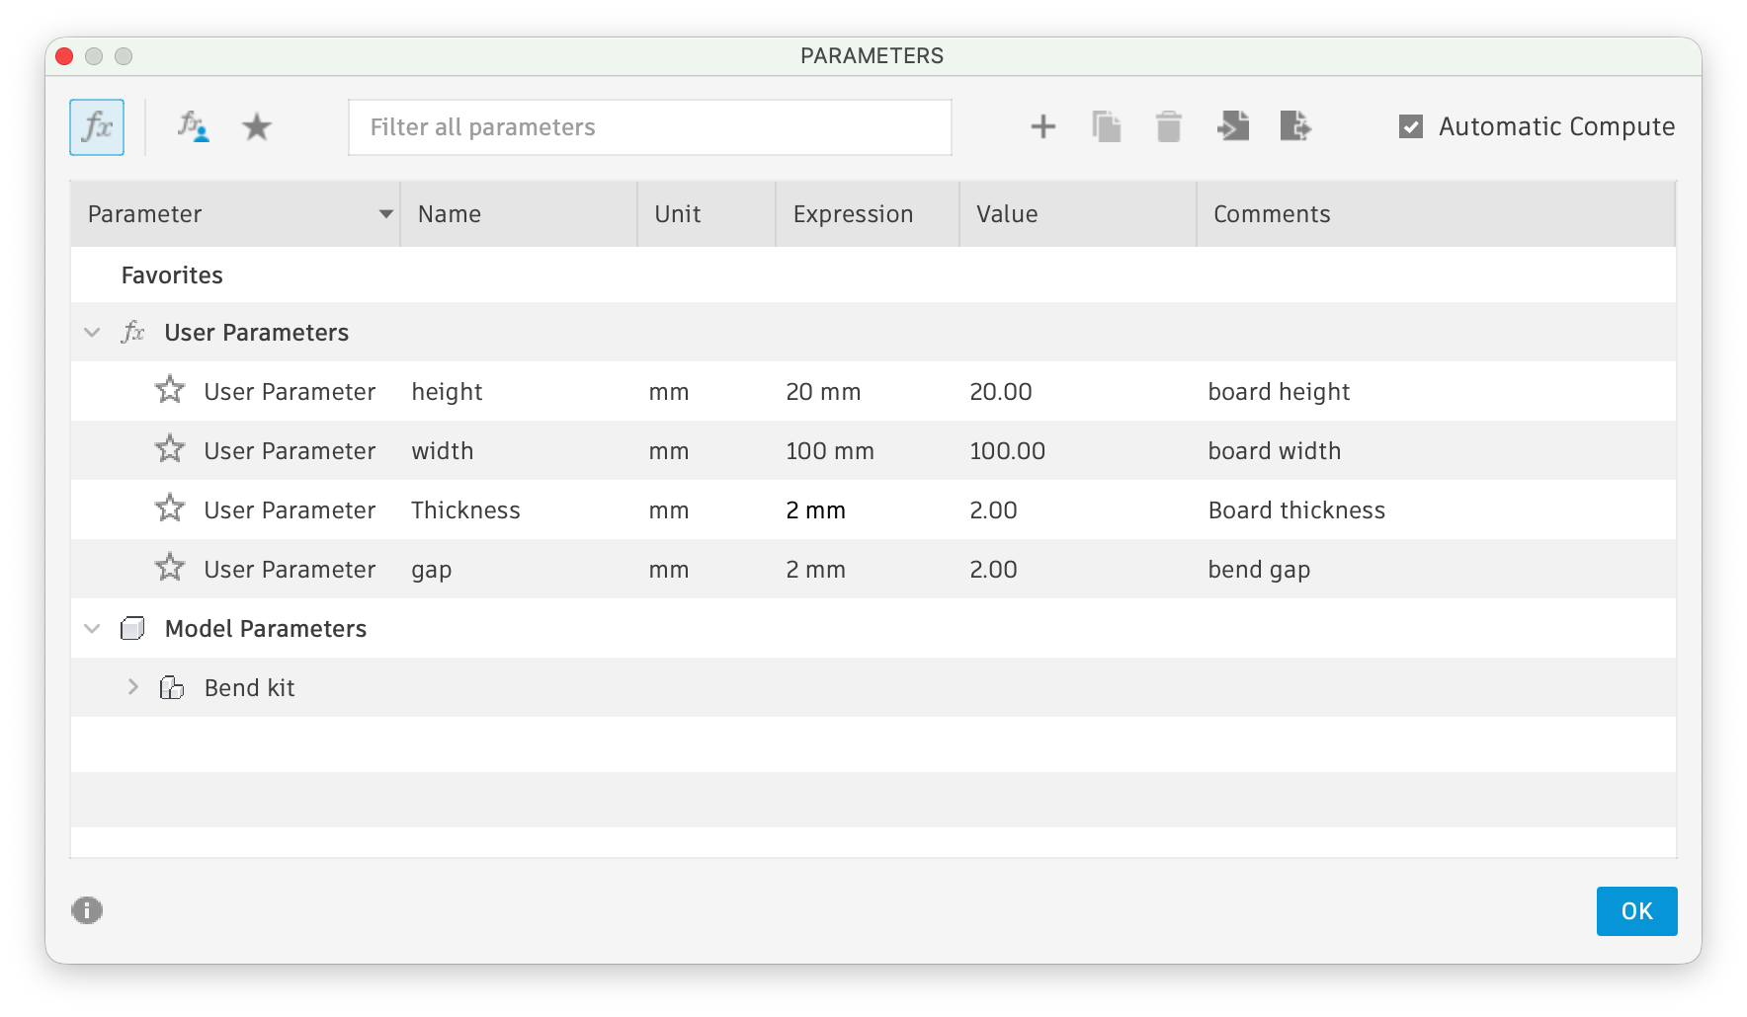Viewport: 1747px width, 1017px height.
Task: Add a new user parameter plus icon
Action: (1043, 126)
